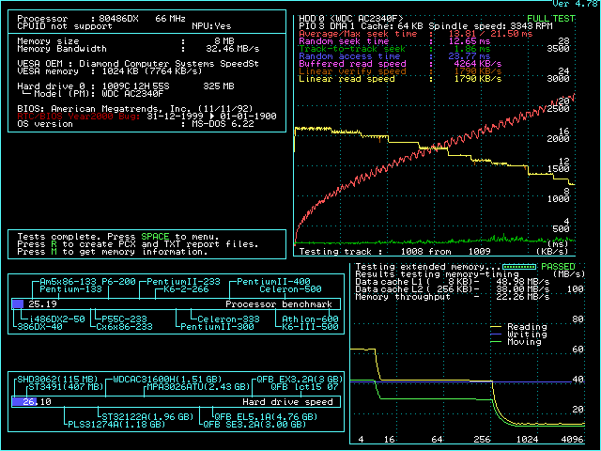Screen dimensions: 601x451
Task: Click the HDD 0 WDC AC2340F header
Action: [x=351, y=19]
